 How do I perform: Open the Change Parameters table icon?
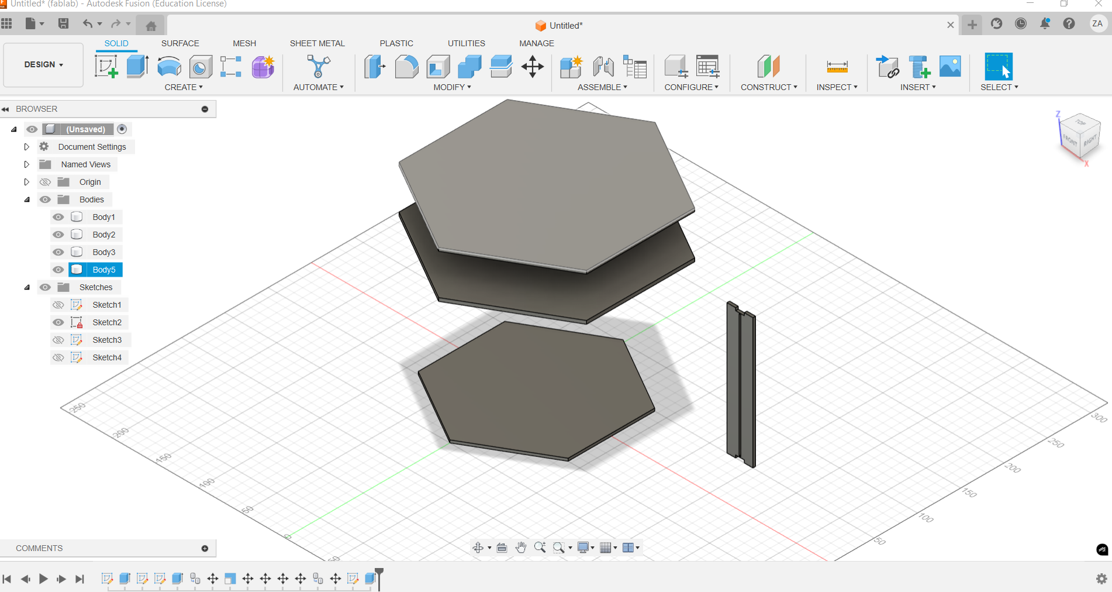pos(707,67)
